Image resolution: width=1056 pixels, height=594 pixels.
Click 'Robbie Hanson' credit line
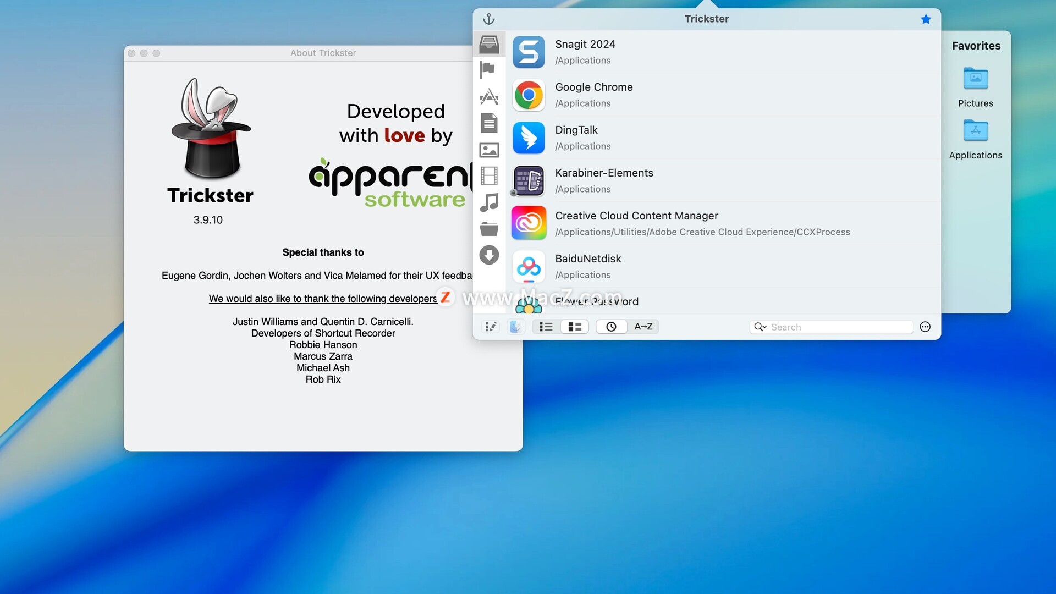pos(323,345)
